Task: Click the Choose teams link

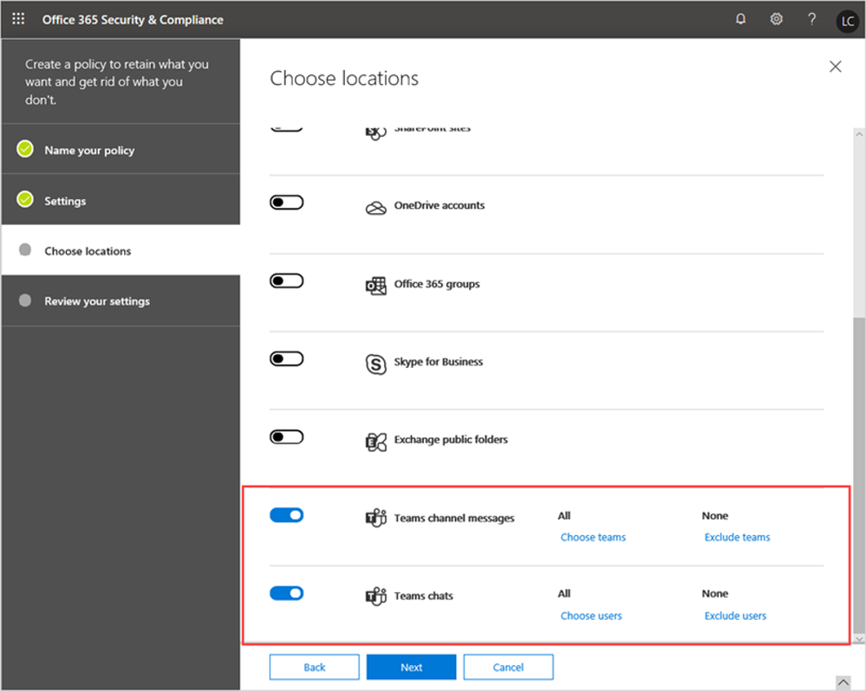Action: coord(593,537)
